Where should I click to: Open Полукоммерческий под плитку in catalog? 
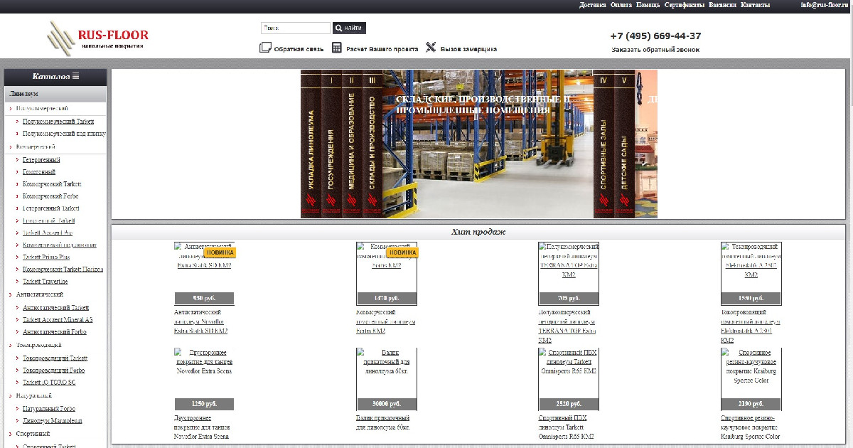[64, 133]
